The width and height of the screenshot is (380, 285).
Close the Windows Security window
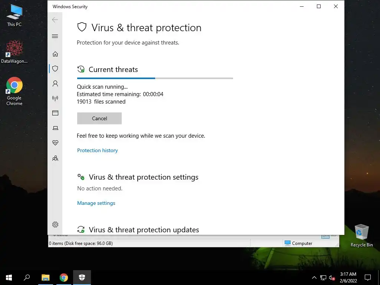(335, 6)
